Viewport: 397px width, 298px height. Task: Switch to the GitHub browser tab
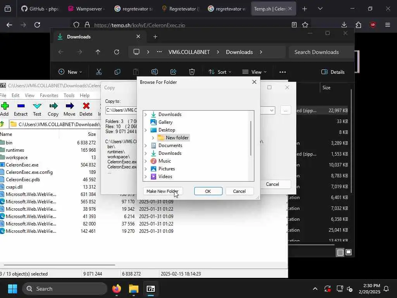pos(40,9)
